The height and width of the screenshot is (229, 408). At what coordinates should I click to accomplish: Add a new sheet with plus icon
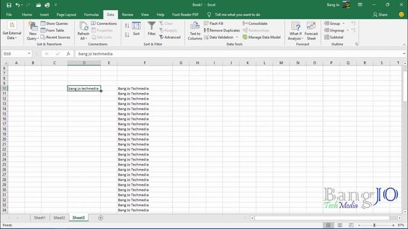coord(101,218)
